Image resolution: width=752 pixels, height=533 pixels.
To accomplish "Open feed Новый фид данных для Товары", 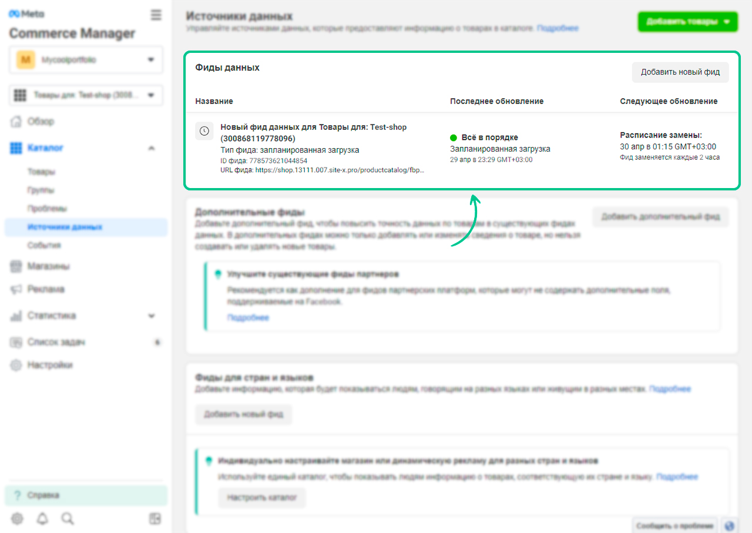I will point(313,133).
